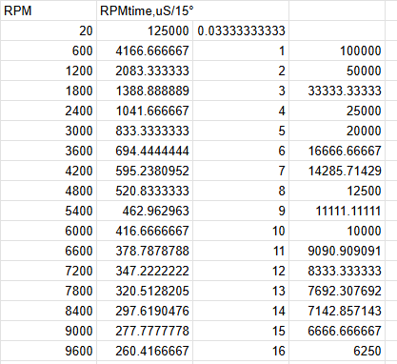
Task: Select index cell 16 beside 6250
Action: click(241, 351)
